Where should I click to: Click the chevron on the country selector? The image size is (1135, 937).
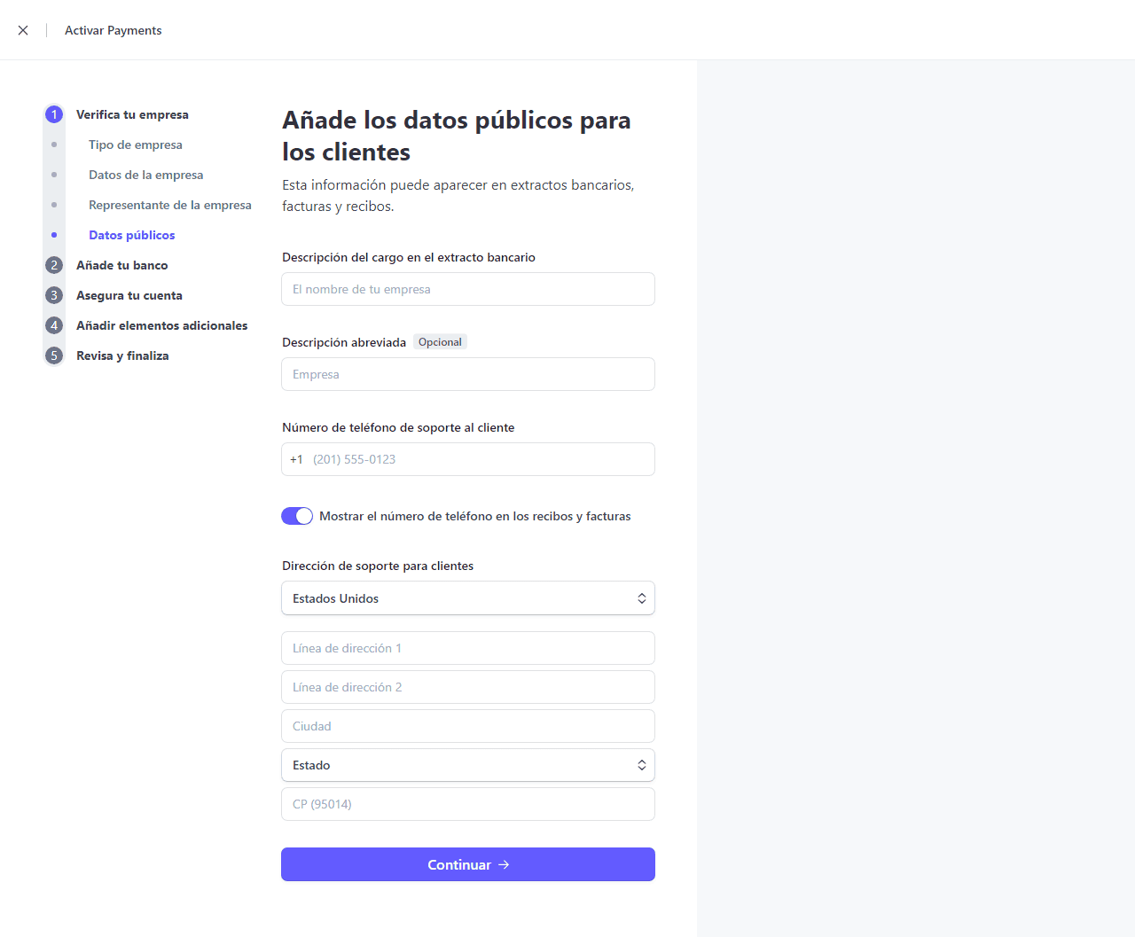tap(641, 597)
